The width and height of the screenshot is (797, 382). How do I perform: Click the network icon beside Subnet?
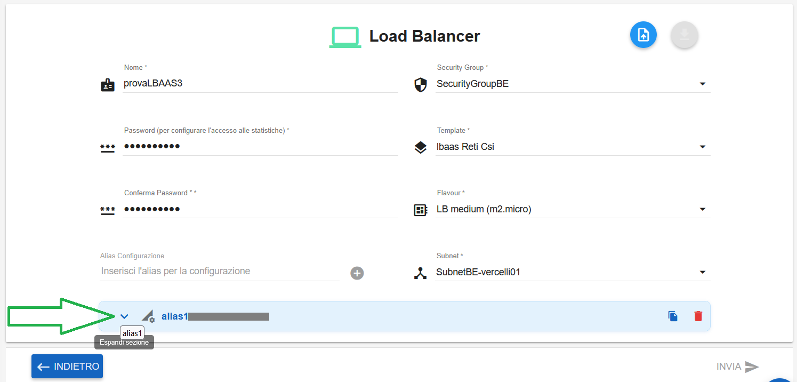pyautogui.click(x=421, y=273)
